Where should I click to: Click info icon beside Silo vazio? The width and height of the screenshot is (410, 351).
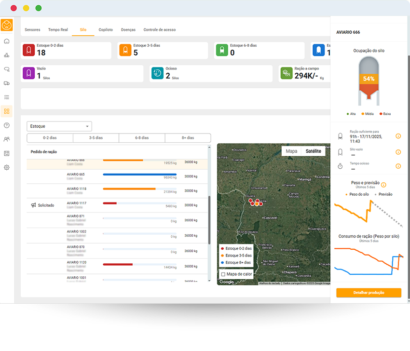point(398,152)
